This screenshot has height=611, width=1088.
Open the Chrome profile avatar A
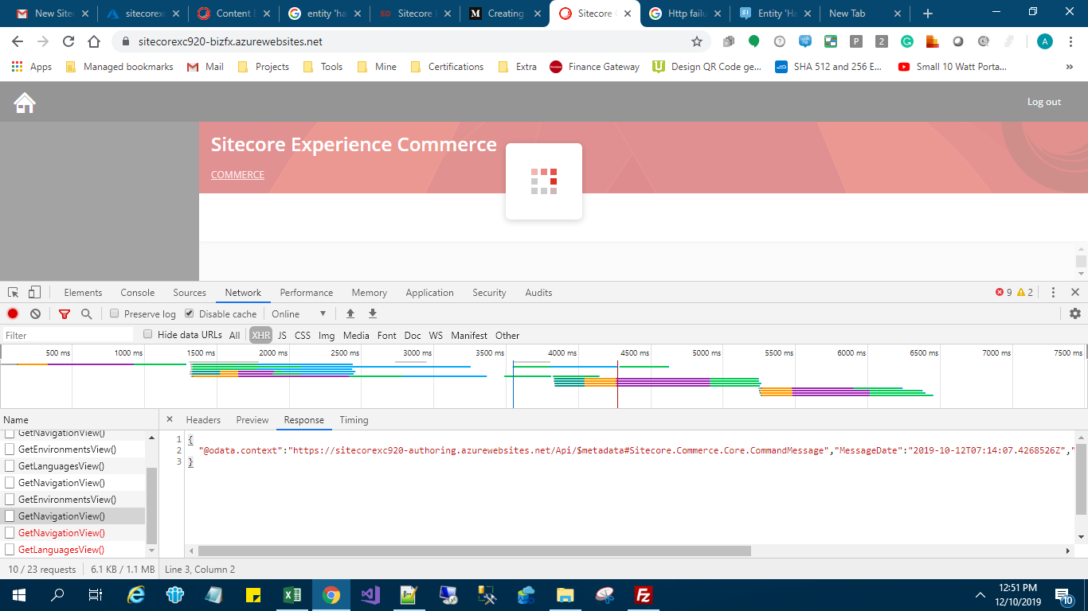click(1044, 41)
